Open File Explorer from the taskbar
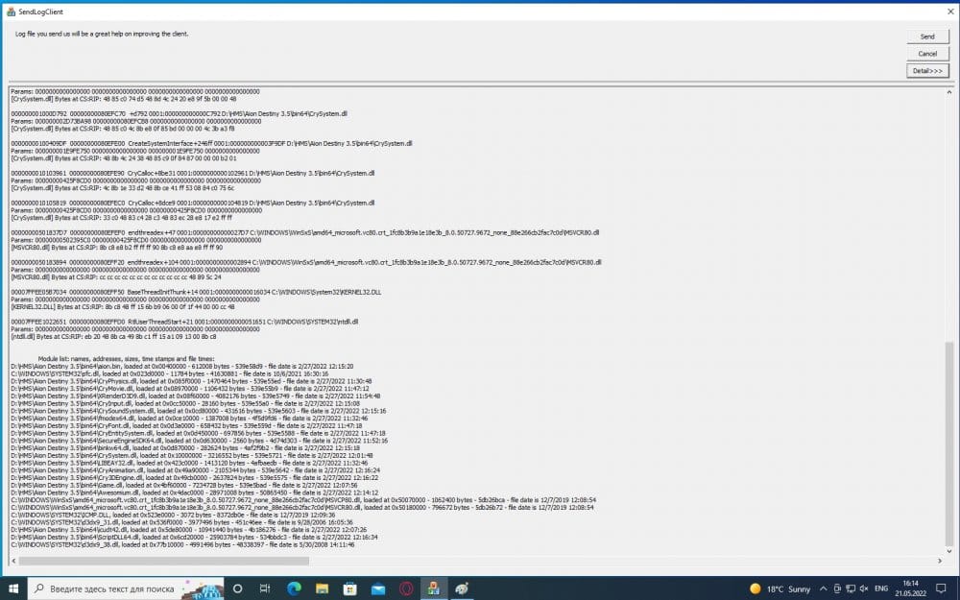 (322, 588)
